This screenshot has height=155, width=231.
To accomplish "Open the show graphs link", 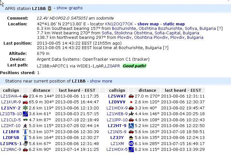I will (x=70, y=8).
